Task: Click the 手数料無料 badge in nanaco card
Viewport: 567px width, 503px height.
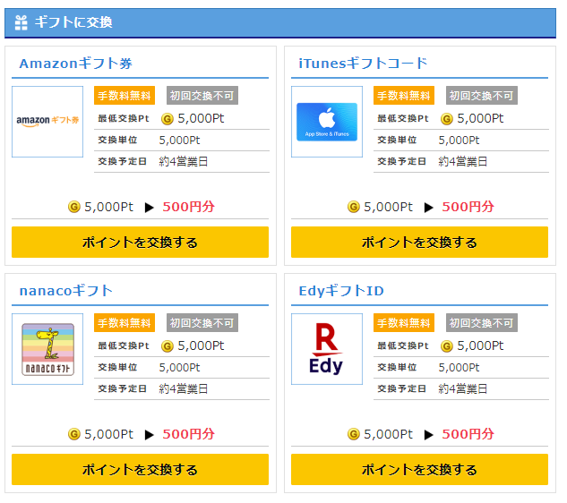Action: click(125, 323)
